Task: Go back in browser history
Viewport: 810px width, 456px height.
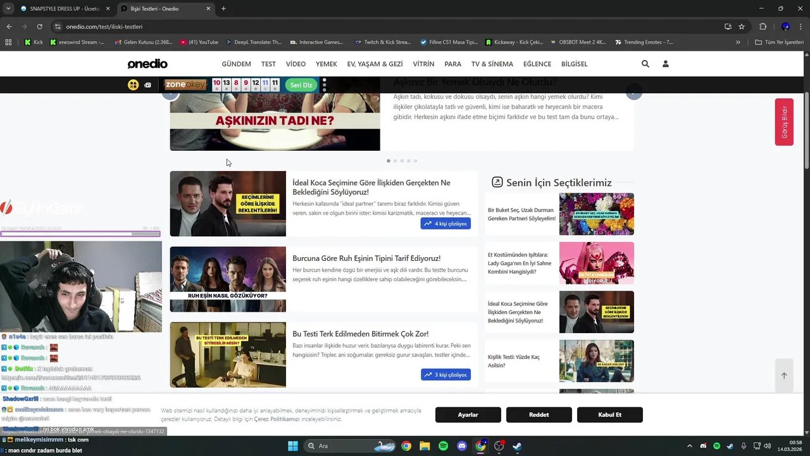Action: pos(9,27)
